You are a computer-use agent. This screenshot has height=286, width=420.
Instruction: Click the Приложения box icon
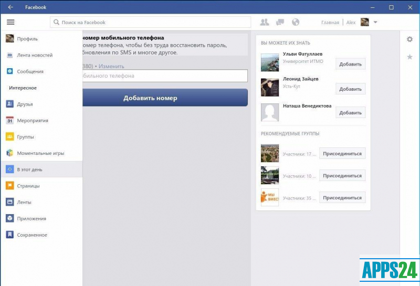tap(10, 218)
